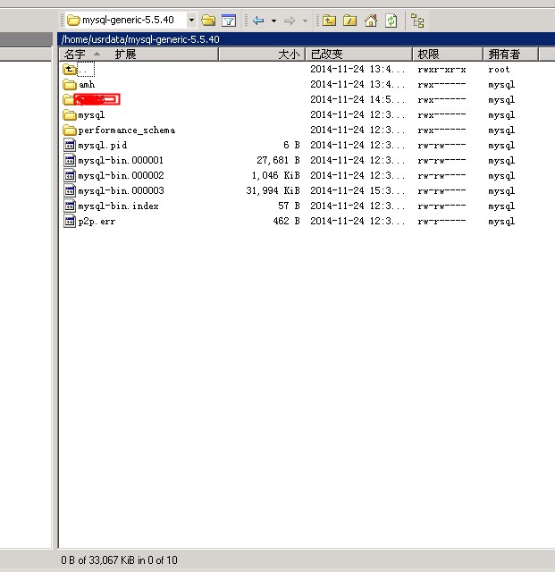Go back with the blue arrow
Image resolution: width=555 pixels, height=572 pixels.
(258, 20)
